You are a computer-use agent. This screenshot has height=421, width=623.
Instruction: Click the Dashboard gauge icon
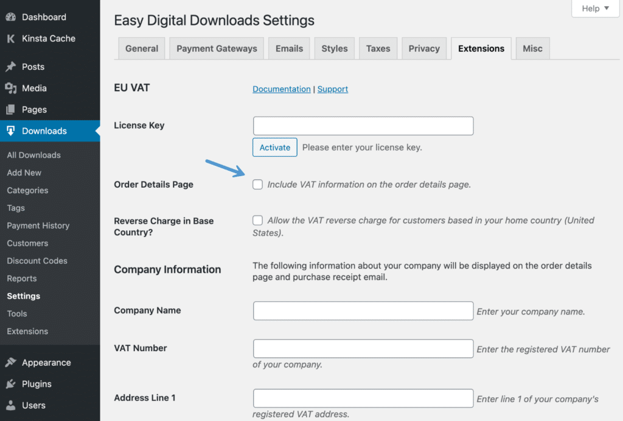10,17
